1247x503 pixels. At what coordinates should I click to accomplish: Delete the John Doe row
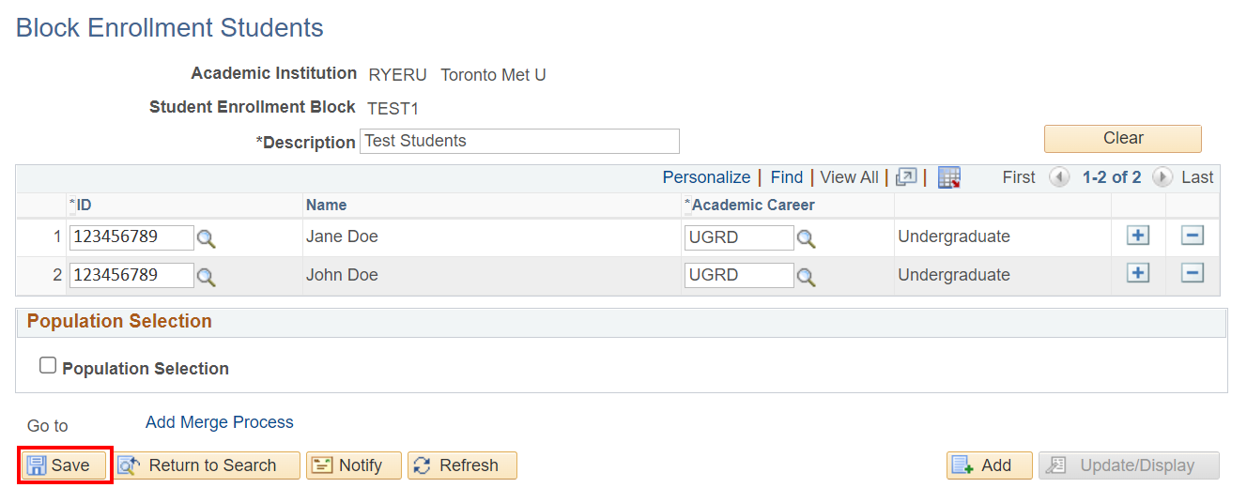1192,273
